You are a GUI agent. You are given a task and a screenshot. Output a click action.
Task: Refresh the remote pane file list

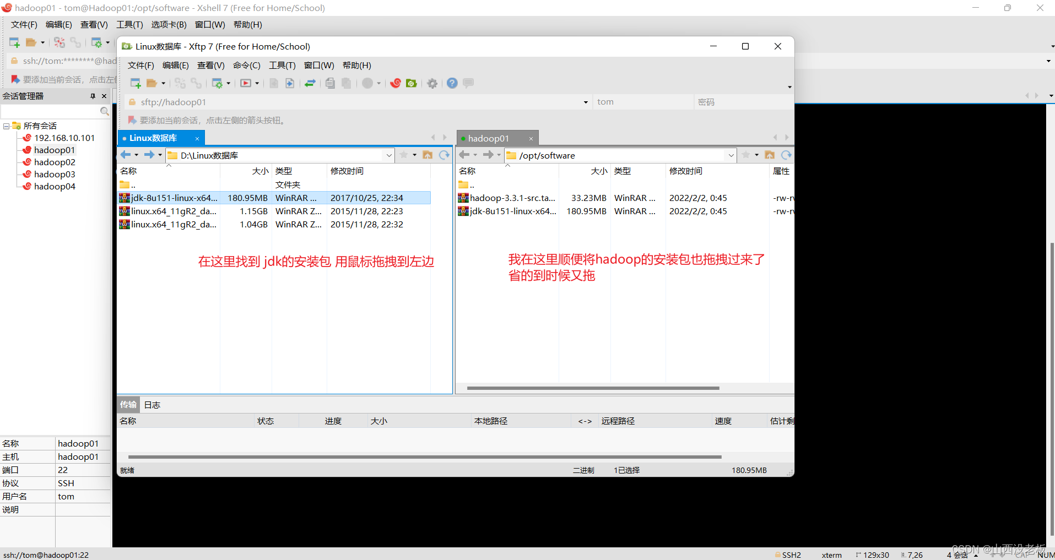(786, 155)
